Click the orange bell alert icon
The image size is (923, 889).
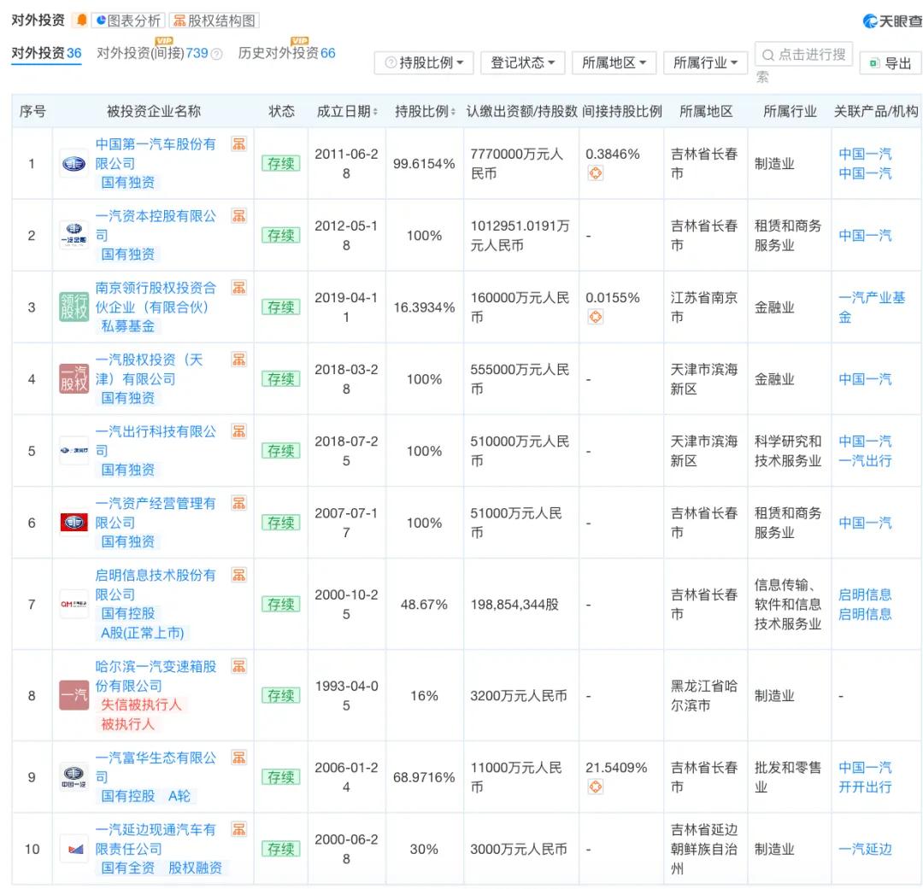(81, 20)
